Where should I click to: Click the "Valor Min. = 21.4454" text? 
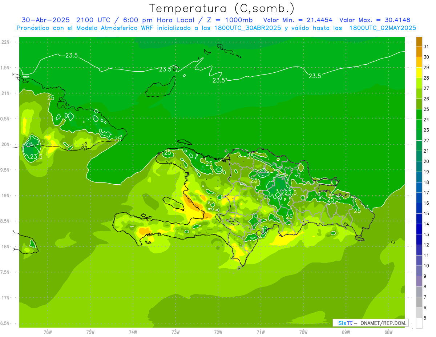[298, 20]
